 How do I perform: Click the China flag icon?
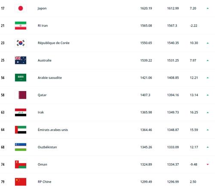[x=21, y=182]
